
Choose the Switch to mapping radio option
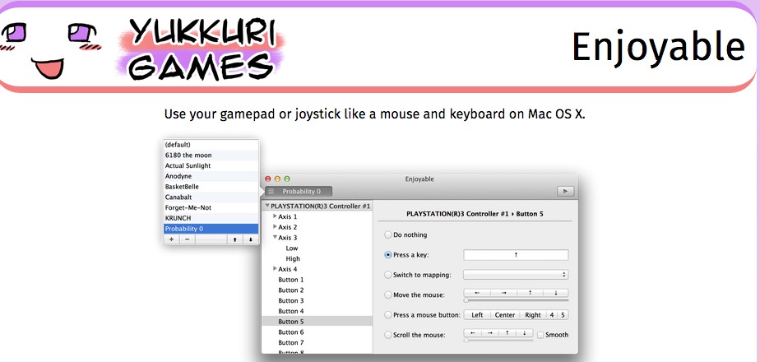point(387,275)
